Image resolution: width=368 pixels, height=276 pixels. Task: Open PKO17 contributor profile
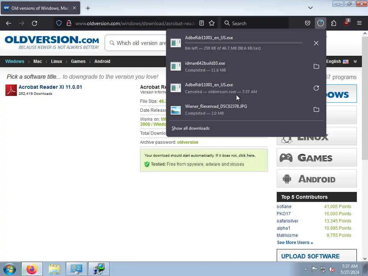tap(284, 213)
